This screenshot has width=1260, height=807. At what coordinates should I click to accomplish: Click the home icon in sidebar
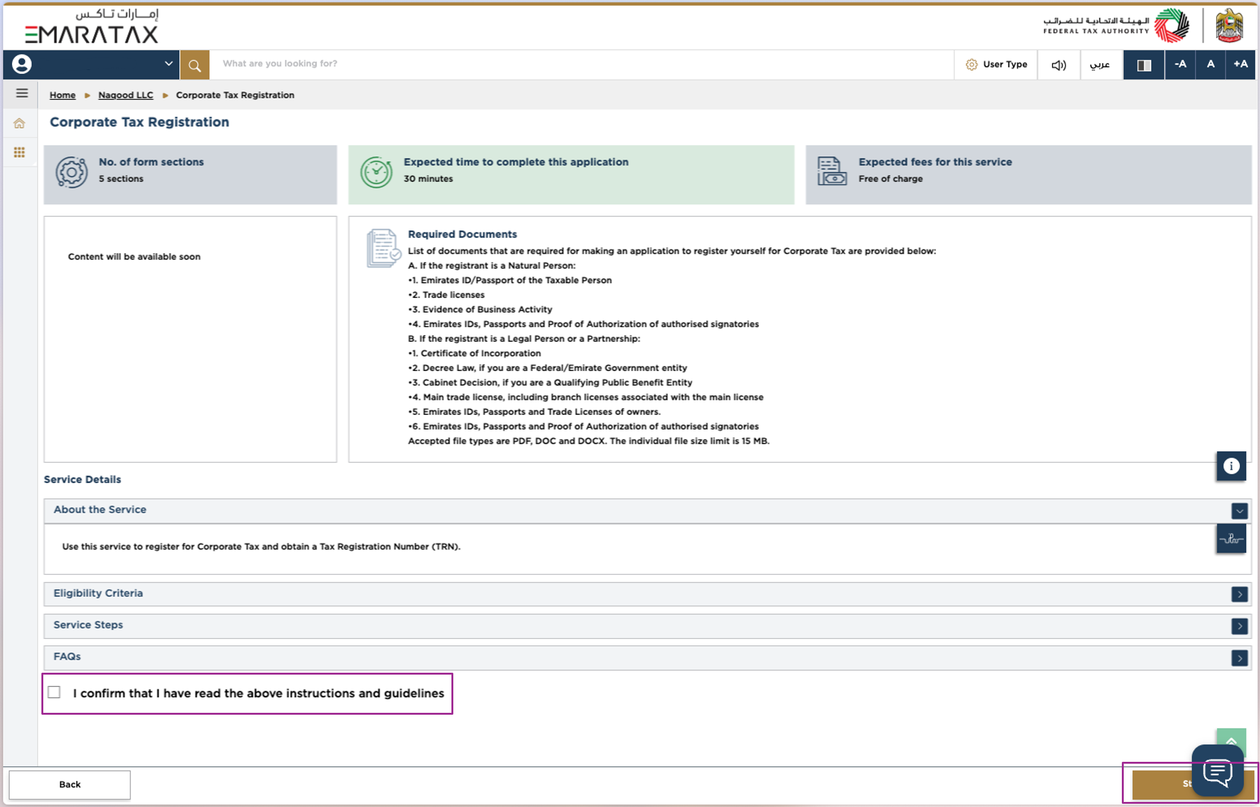pyautogui.click(x=20, y=123)
